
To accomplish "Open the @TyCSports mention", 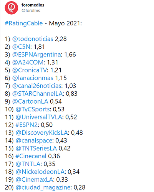I will pyautogui.click(x=33, y=109).
